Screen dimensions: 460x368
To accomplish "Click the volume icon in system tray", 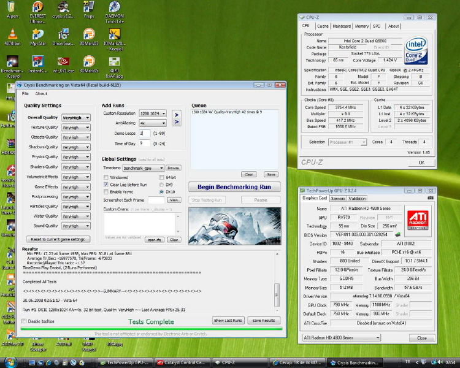I will coord(440,362).
